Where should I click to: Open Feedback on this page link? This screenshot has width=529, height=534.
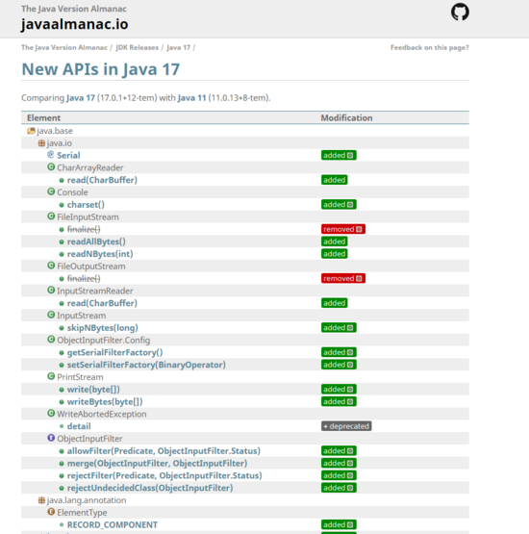pos(430,47)
